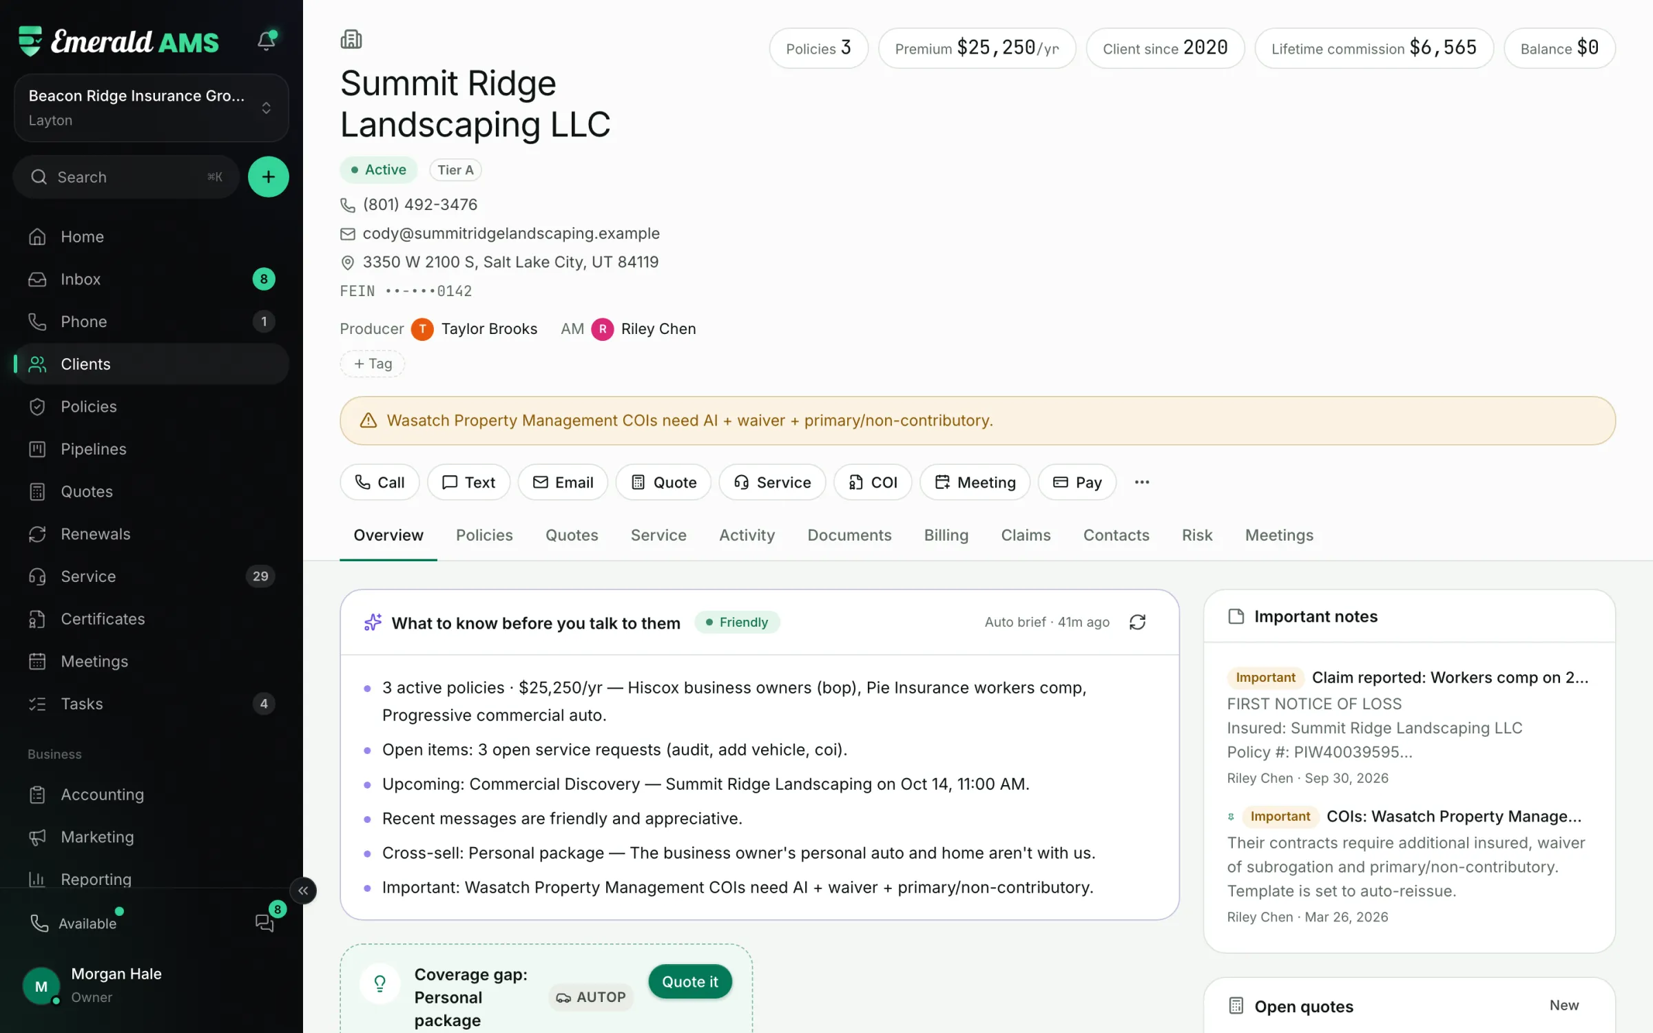The height and width of the screenshot is (1033, 1653).
Task: Click Quote it on coverage gap card
Action: coord(690,982)
